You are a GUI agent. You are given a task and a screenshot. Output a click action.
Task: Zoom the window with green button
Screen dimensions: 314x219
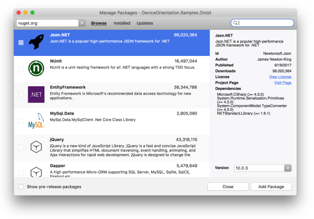coord(32,13)
